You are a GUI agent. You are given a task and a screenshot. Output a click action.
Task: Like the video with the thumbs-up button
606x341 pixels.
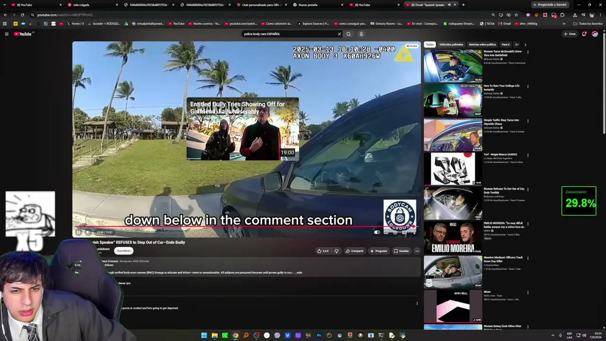tap(323, 251)
